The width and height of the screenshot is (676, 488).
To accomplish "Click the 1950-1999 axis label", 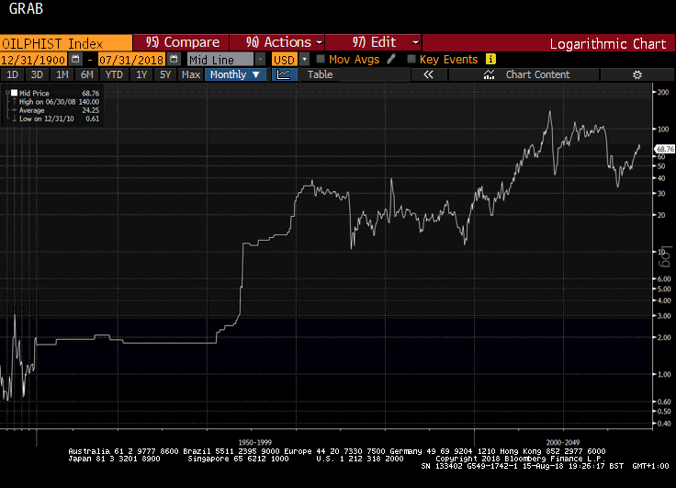I will tap(254, 442).
